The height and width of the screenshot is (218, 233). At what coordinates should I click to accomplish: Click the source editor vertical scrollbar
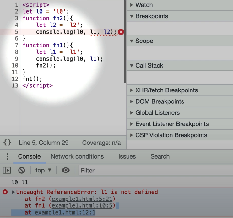coord(125,41)
